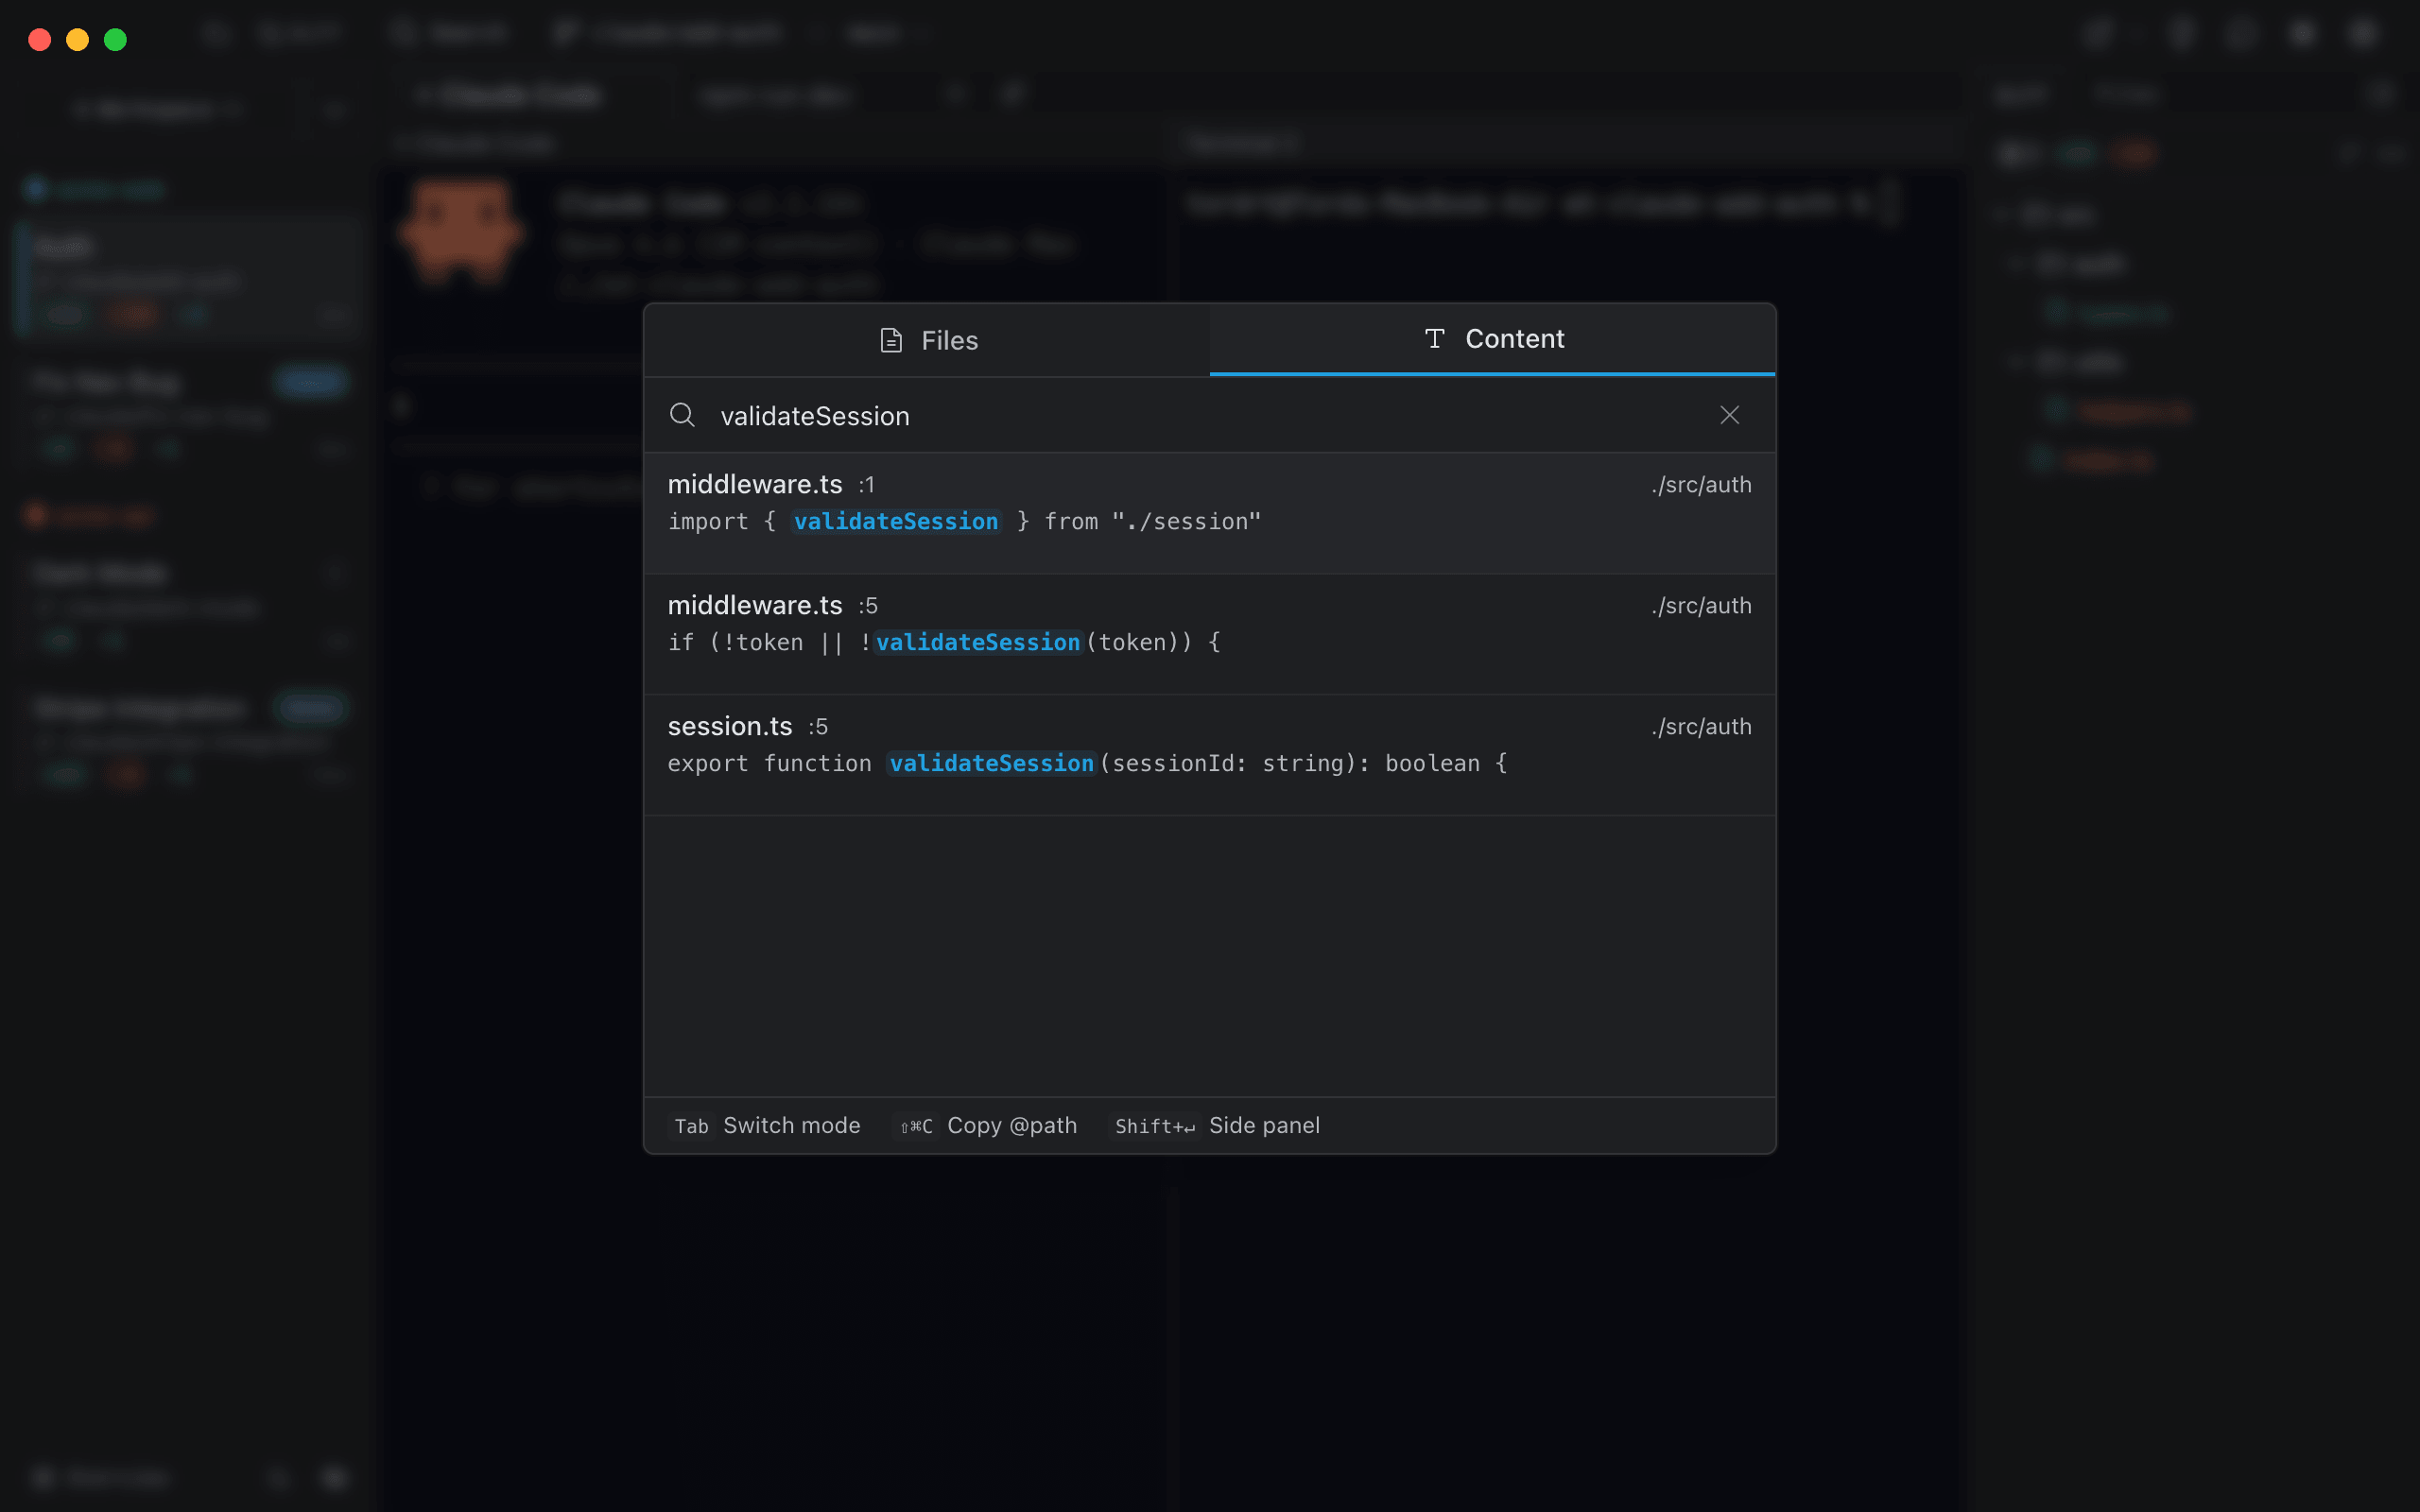This screenshot has width=2420, height=1512.
Task: Click the Files tab document icon
Action: pyautogui.click(x=890, y=340)
